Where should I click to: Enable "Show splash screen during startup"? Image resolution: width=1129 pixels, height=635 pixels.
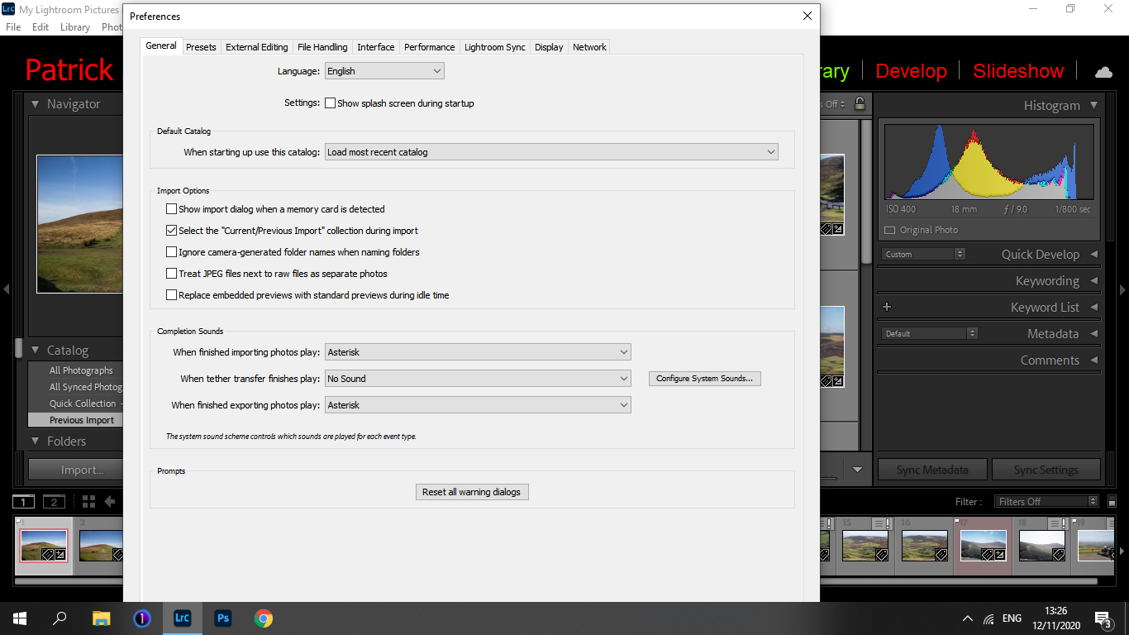[330, 103]
